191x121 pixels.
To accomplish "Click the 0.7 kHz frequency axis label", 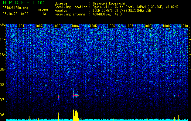I will (x=3, y=100).
